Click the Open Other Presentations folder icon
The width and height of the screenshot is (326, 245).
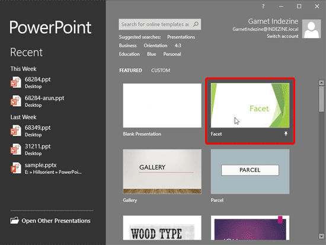[x=15, y=221]
